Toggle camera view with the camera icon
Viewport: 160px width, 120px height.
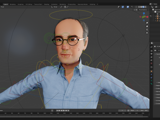pos(147,30)
